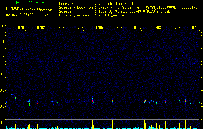
Task: Click the 0702 time marker
Action: tap(41, 27)
